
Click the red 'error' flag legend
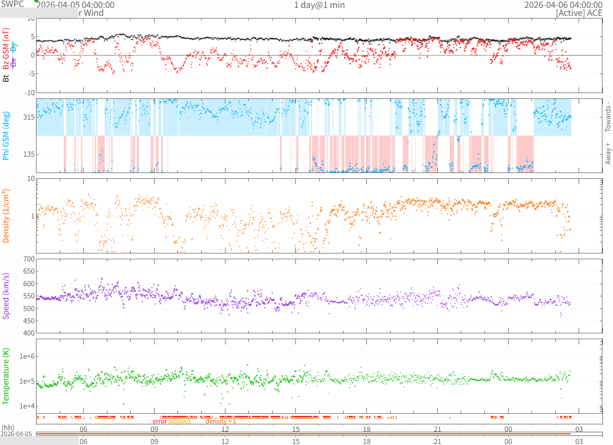coord(159,422)
